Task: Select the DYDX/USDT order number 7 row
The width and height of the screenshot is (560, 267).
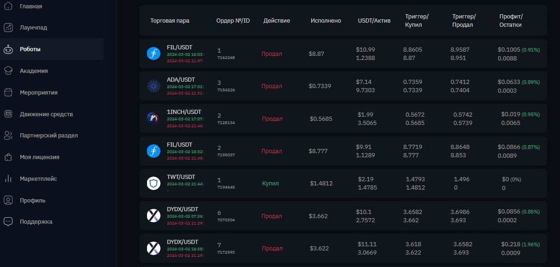Action: click(343, 249)
